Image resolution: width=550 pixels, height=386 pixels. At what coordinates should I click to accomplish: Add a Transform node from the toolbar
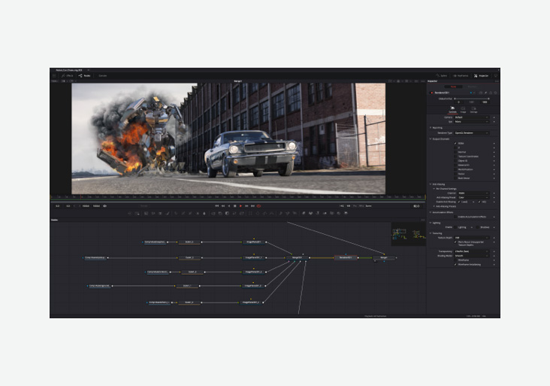(x=242, y=213)
